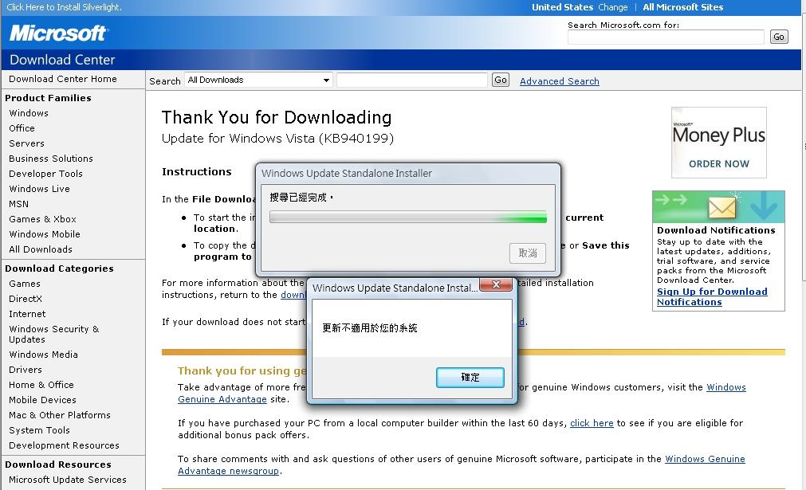This screenshot has width=806, height=490.
Task: Click the Instructions heading
Action: click(197, 171)
